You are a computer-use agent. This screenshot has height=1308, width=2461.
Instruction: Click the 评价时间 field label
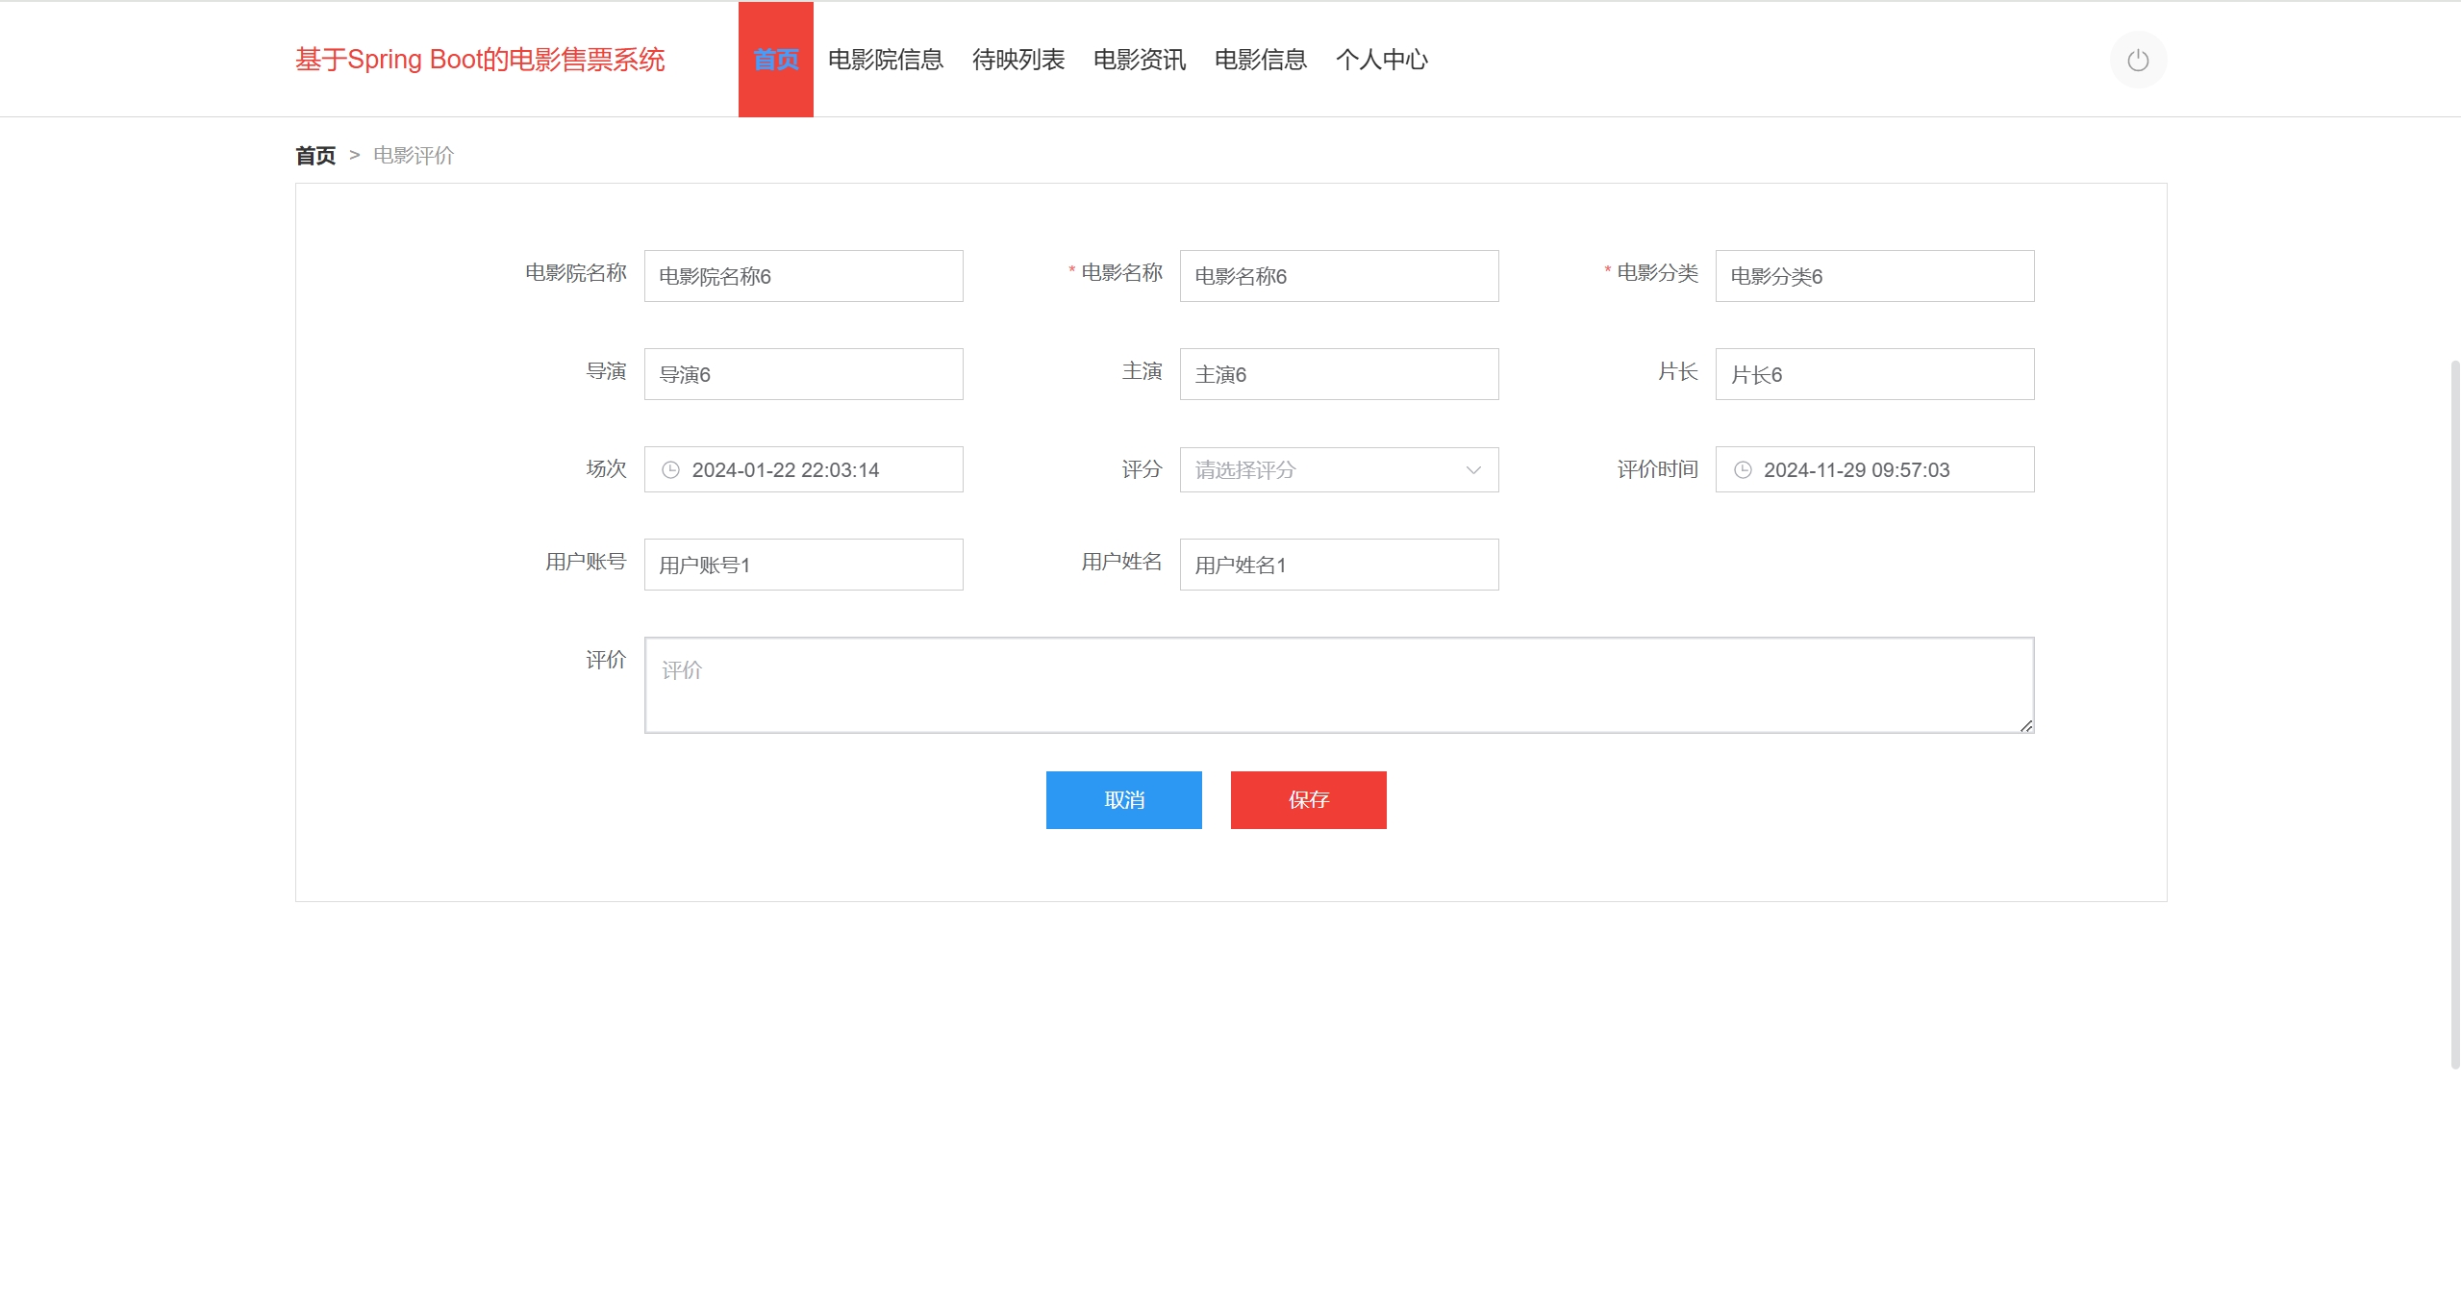pos(1658,469)
